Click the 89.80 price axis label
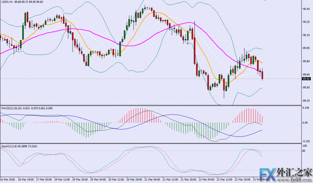Screen dimensions: 313x183 tap(306, 61)
